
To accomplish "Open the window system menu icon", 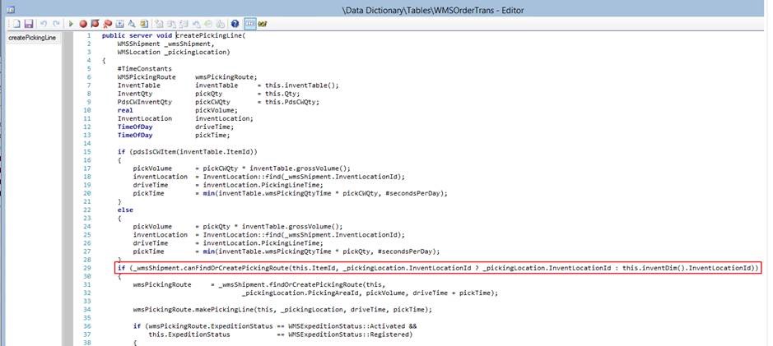I will (x=10, y=8).
